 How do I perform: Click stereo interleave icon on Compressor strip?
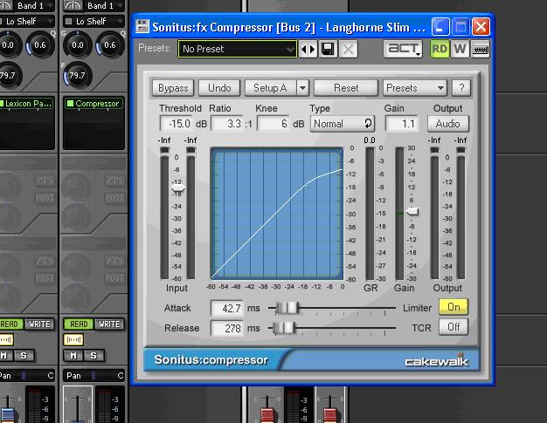pyautogui.click(x=73, y=339)
